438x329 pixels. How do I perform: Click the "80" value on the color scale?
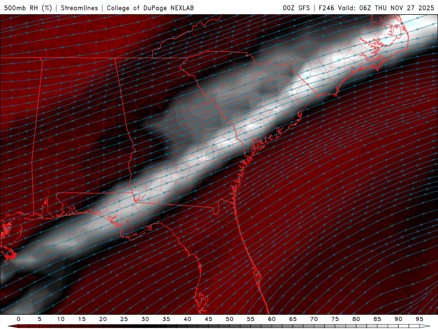coord(356,319)
